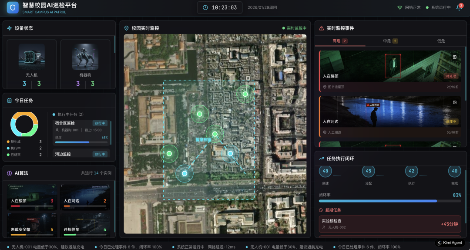Click the clock icon beside 10:23:03
The width and height of the screenshot is (470, 250).
point(205,7)
